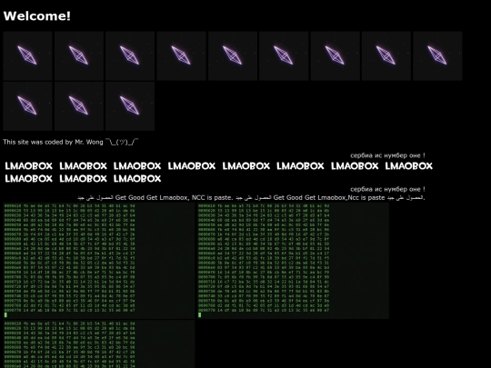Click green cursor block in right hex dump
The image size is (491, 368).
pyautogui.click(x=200, y=314)
